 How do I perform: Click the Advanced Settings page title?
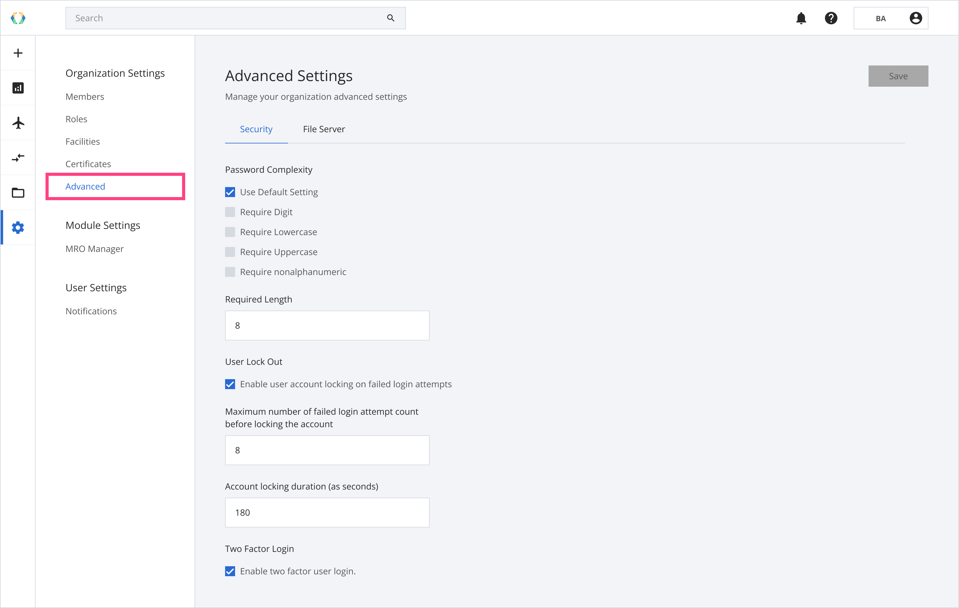[289, 76]
